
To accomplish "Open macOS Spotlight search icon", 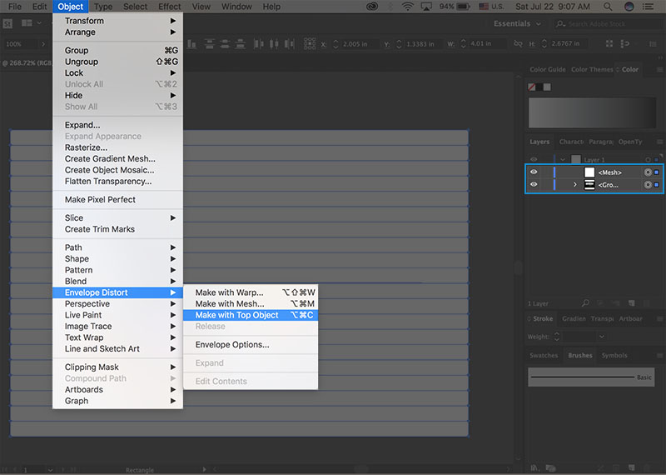I will pos(608,7).
